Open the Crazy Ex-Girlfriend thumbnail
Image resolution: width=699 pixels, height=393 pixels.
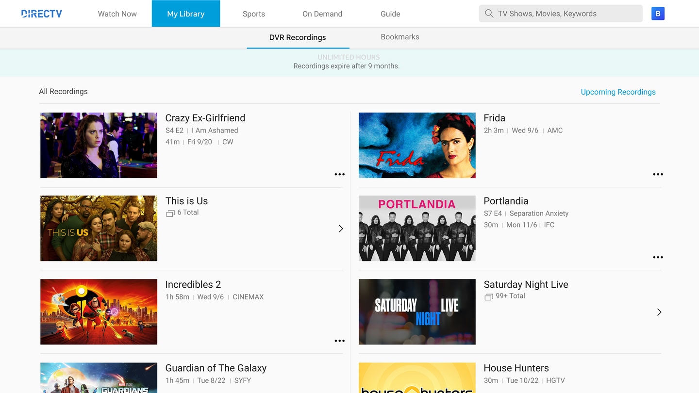(99, 145)
